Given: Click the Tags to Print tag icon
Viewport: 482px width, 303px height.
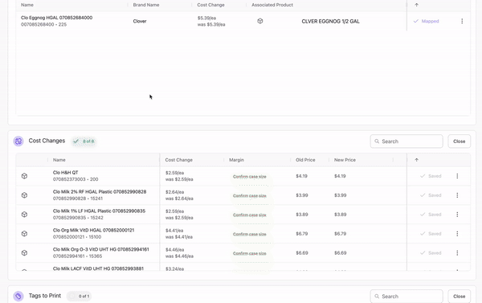Looking at the screenshot, I should point(18,297).
